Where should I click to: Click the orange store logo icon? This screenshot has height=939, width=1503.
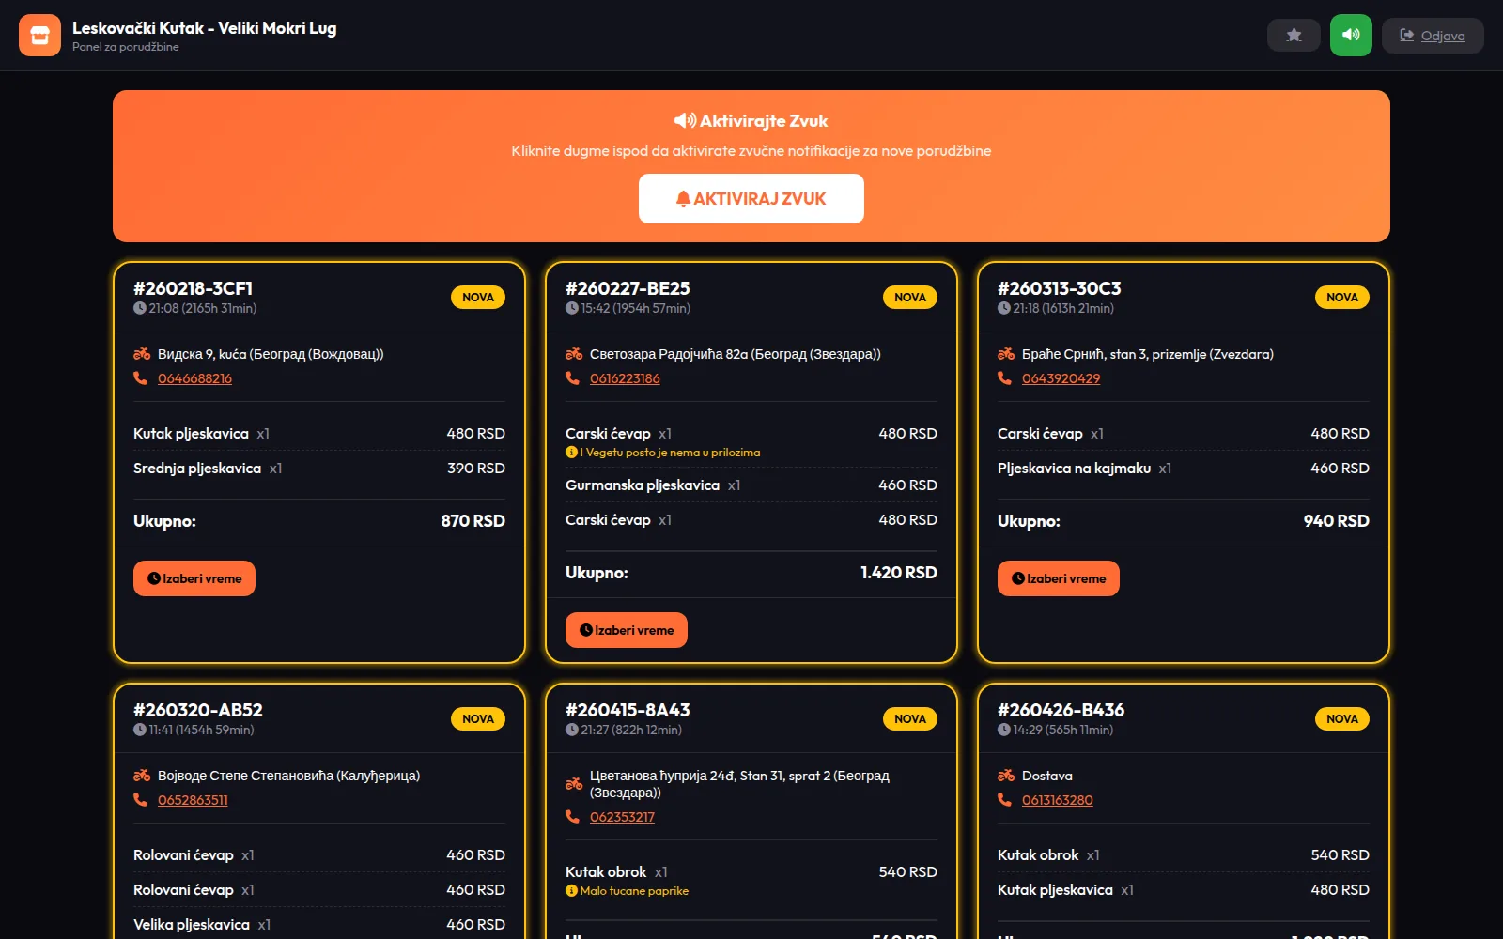39,36
